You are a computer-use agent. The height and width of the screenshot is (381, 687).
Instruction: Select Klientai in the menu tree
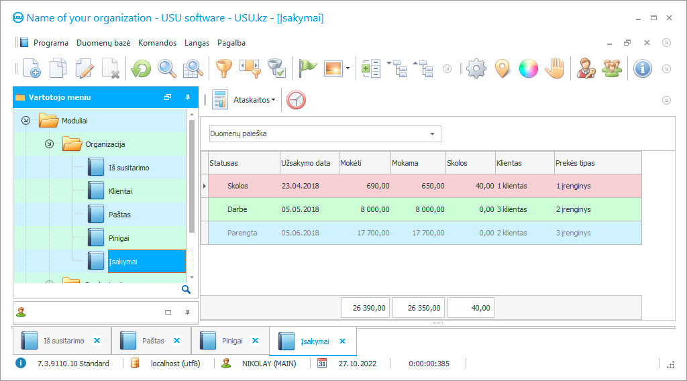tap(120, 191)
